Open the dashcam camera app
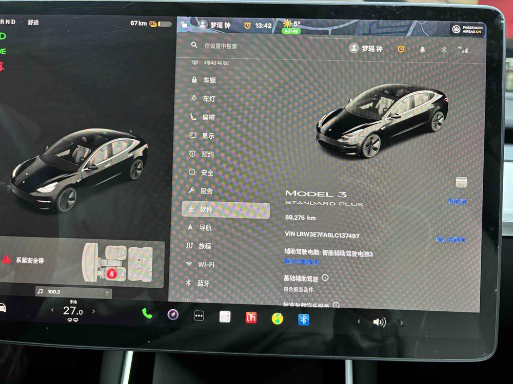 (x=173, y=315)
